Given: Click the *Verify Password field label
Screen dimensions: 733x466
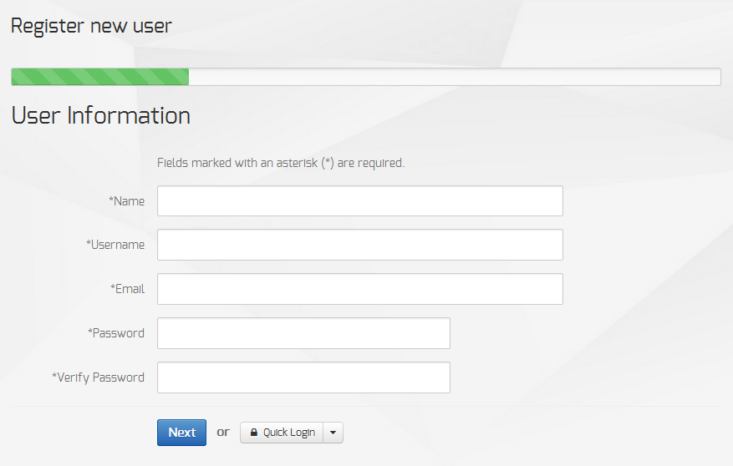Looking at the screenshot, I should [98, 377].
